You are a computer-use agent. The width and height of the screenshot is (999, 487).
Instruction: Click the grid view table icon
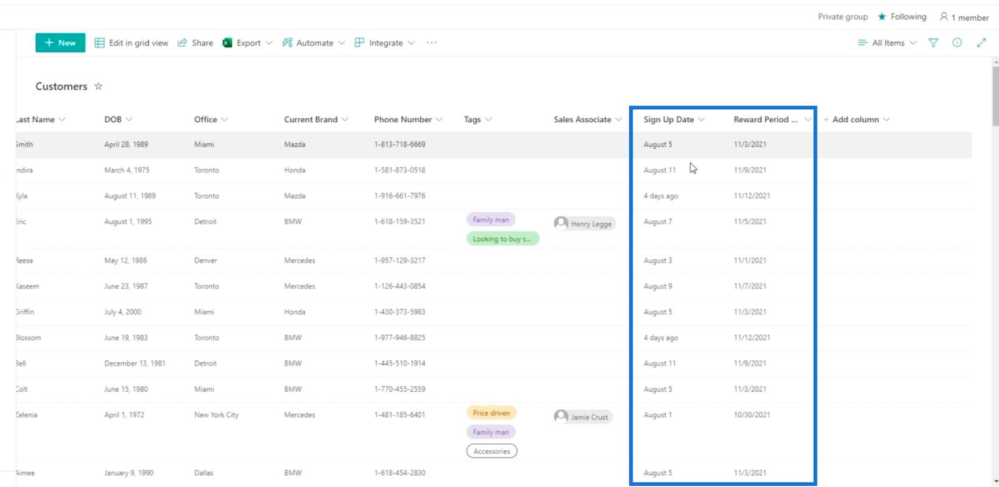99,43
